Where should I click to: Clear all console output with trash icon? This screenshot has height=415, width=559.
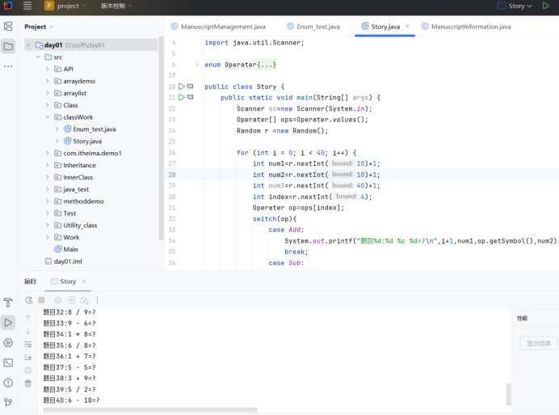point(28,383)
